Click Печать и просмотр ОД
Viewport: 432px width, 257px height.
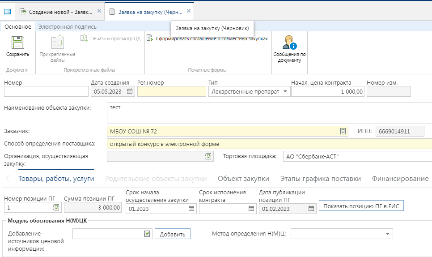110,39
